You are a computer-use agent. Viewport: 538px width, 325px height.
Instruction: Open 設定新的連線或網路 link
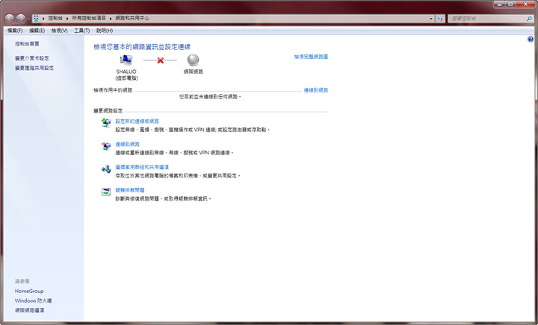pos(137,121)
